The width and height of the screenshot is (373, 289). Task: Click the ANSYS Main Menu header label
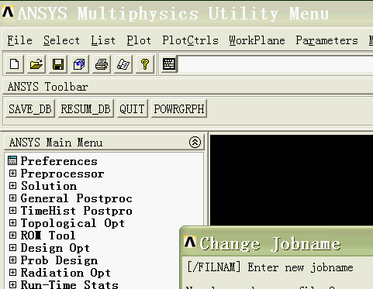(x=56, y=143)
